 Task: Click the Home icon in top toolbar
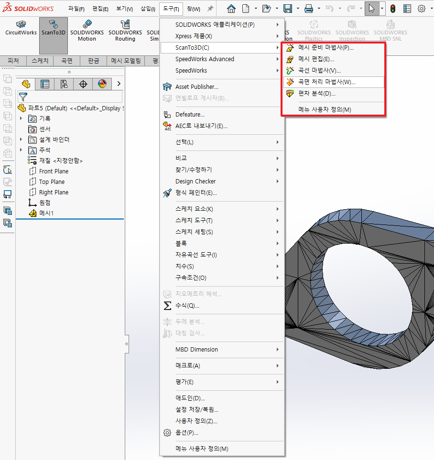(x=231, y=9)
